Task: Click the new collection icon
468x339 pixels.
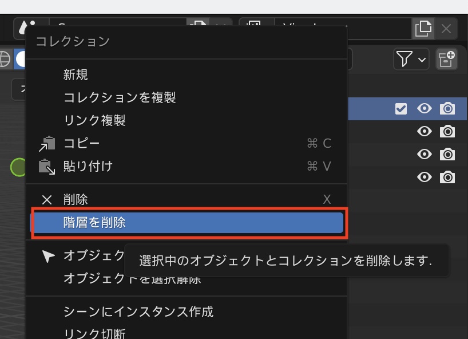Action: [446, 59]
